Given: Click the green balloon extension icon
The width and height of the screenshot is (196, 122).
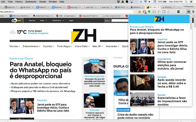Looking at the screenshot, I should tap(149, 12).
